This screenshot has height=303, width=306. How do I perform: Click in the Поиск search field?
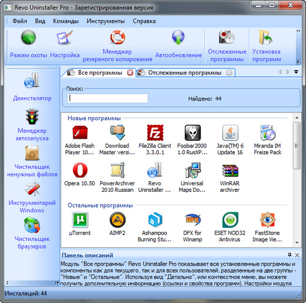tap(108, 98)
